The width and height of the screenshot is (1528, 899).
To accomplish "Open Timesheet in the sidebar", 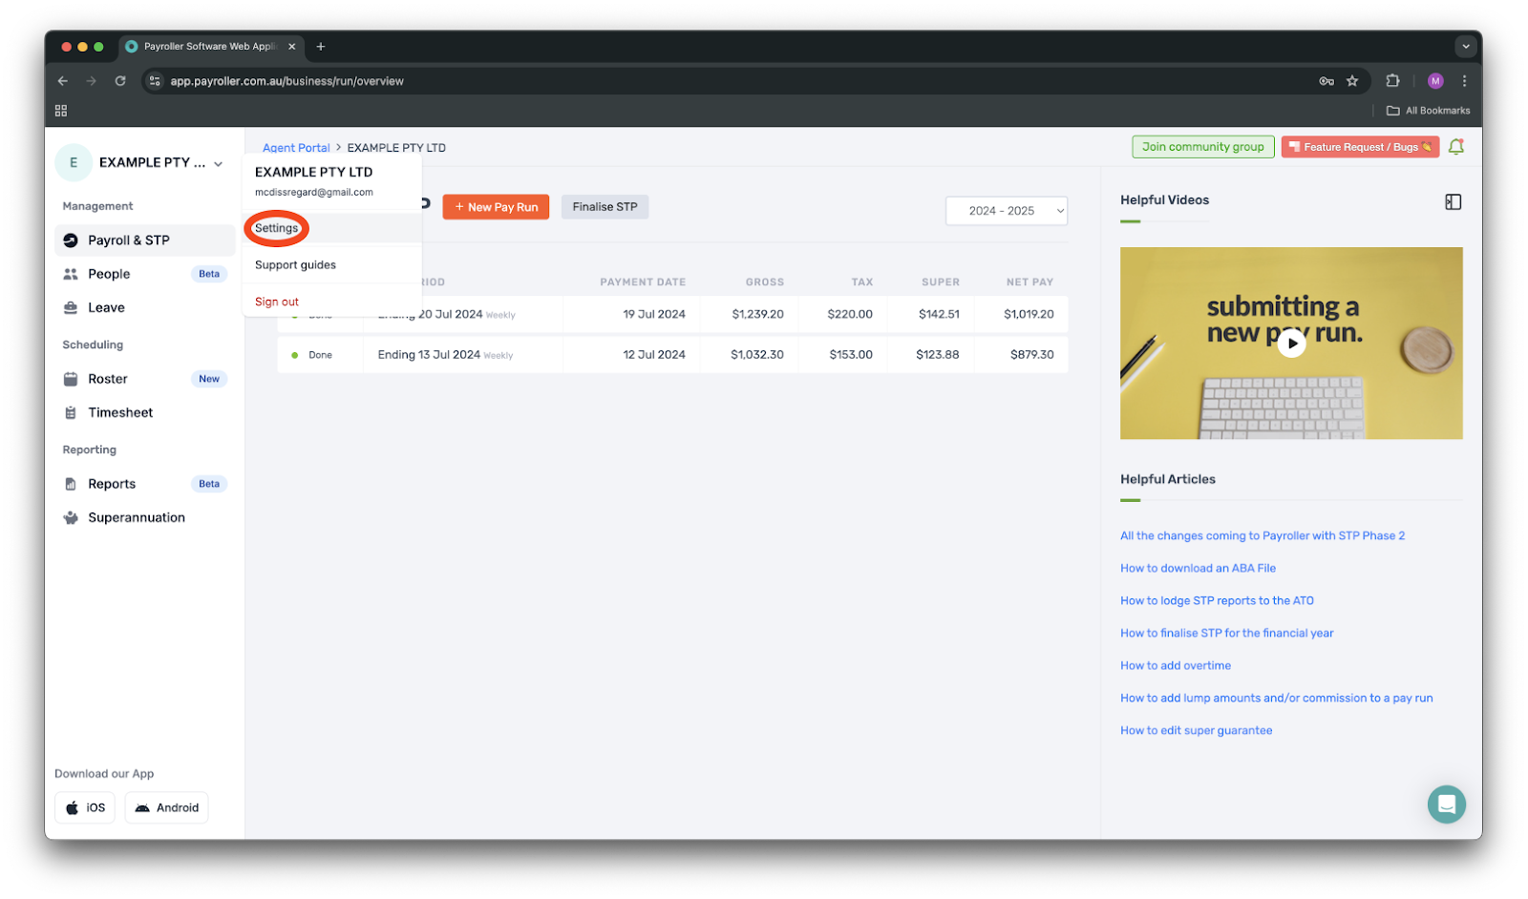I will [x=144, y=412].
